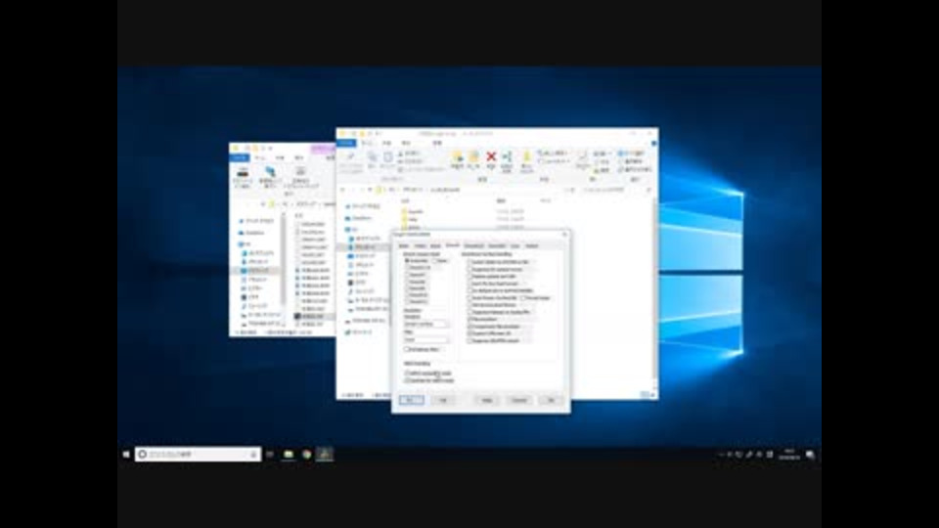939x528 pixels.
Task: Open the Action Center notification icon
Action: pyautogui.click(x=810, y=455)
